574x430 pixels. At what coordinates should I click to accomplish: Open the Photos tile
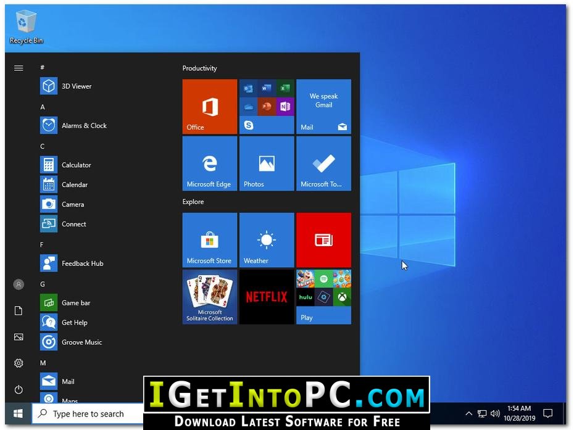coord(267,163)
